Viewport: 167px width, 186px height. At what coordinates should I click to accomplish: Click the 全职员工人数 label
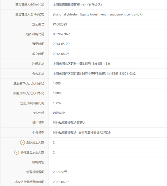coord(35,142)
